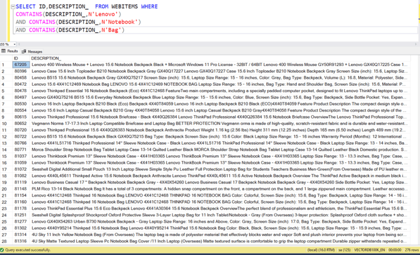Select cell with ID 80554

point(21,110)
